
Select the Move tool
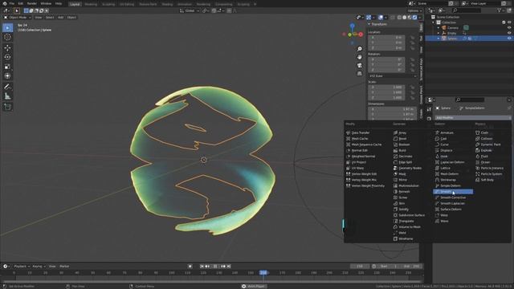pos(7,48)
